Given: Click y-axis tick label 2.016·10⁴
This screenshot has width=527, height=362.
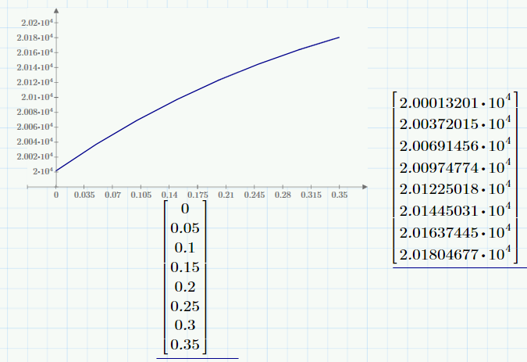Looking at the screenshot, I should coord(35,52).
